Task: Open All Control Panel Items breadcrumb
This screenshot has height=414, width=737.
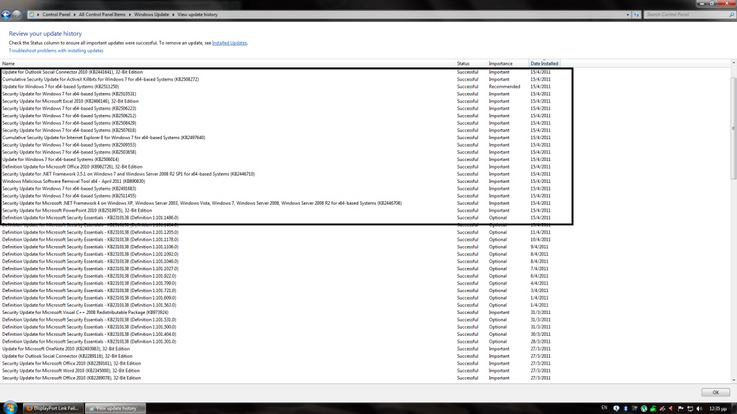Action: (102, 14)
